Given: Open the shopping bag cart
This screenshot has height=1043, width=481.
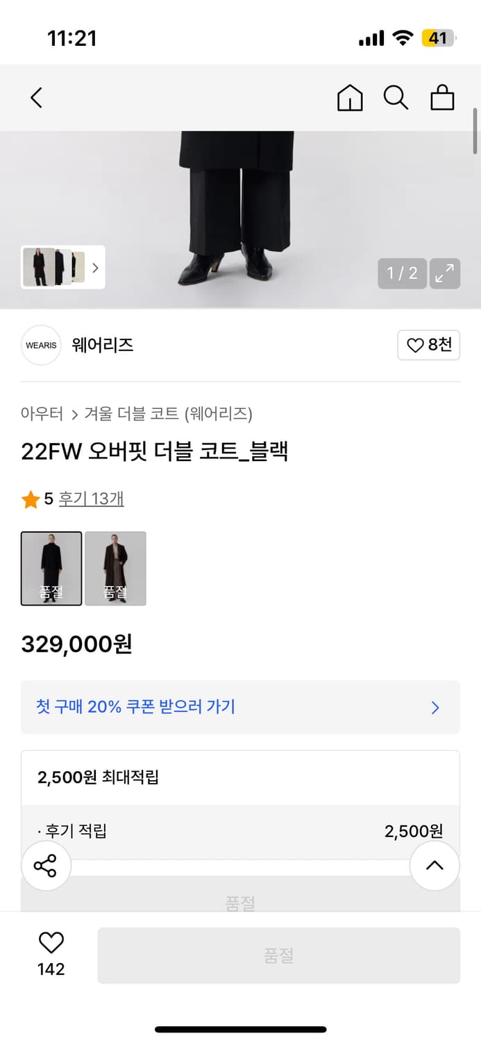Looking at the screenshot, I should [x=442, y=97].
